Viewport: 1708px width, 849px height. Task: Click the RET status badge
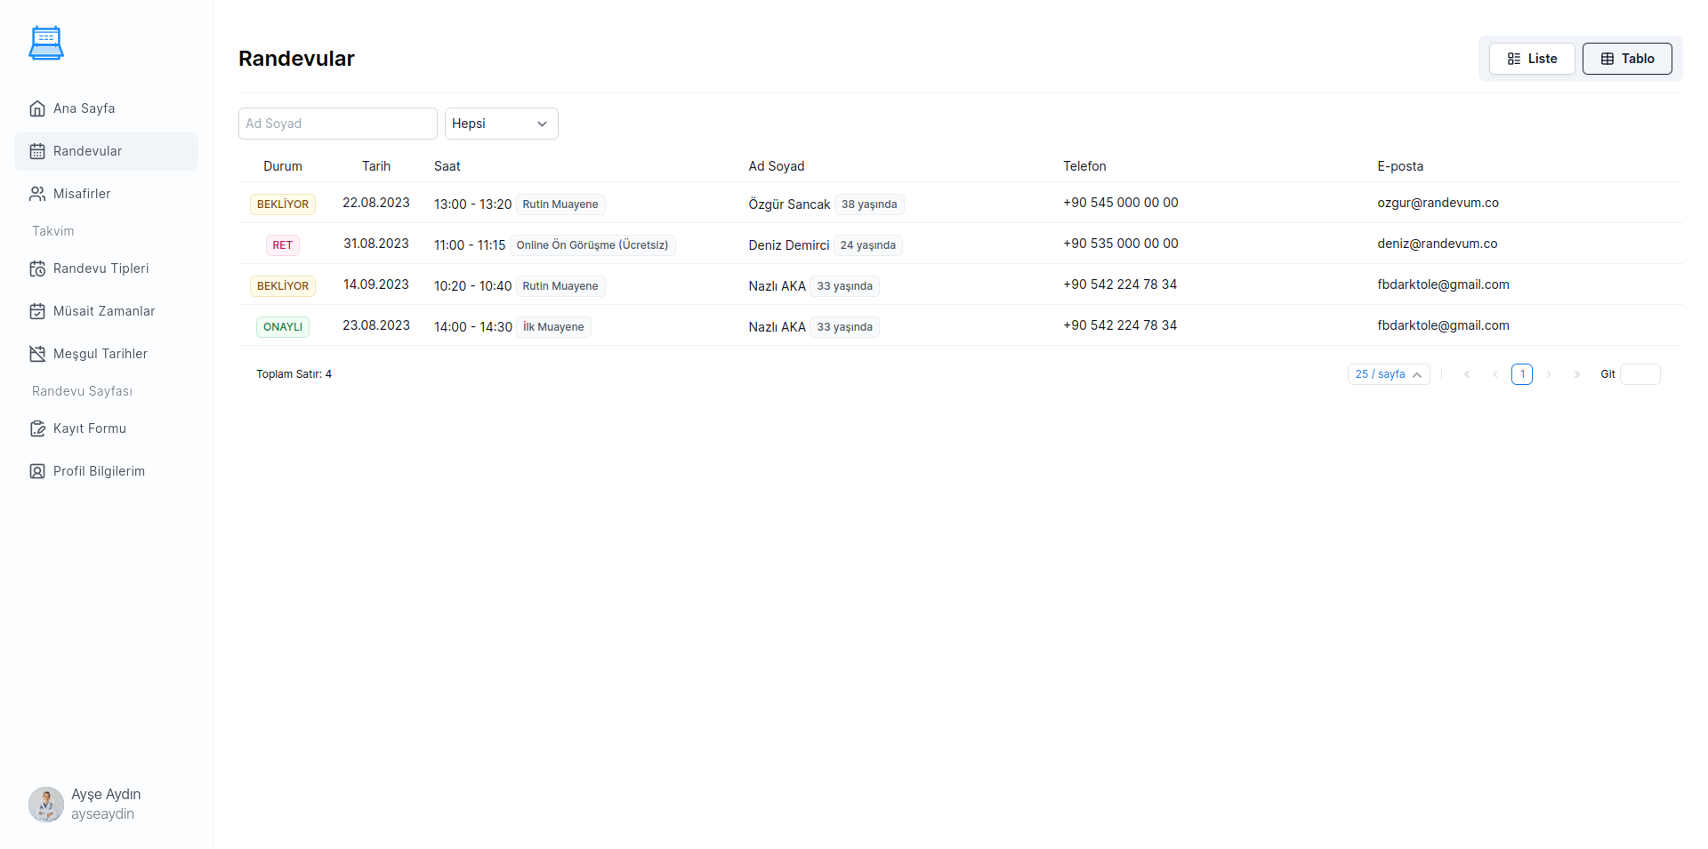click(x=283, y=245)
